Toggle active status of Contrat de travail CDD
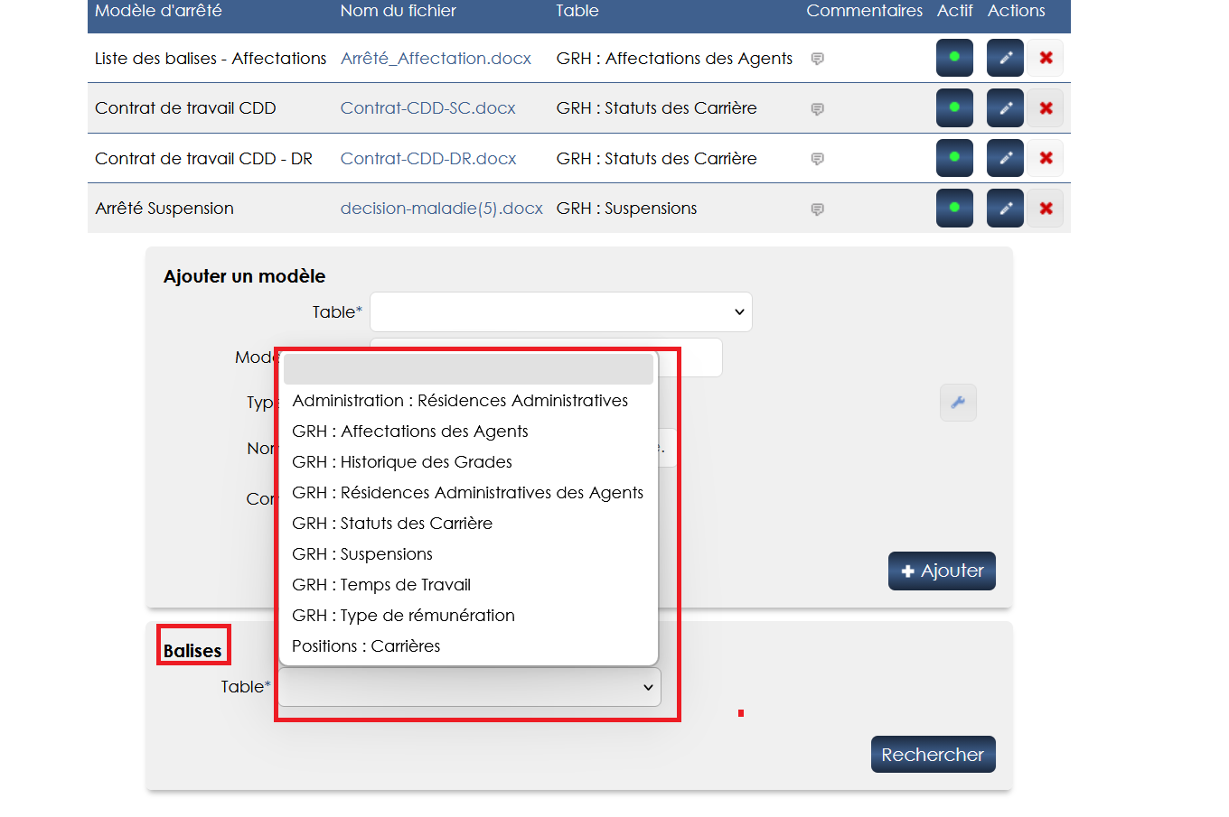 pos(954,108)
